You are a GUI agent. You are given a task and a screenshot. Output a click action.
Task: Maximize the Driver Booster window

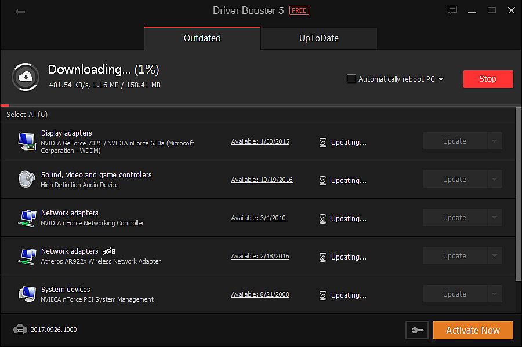[492, 10]
